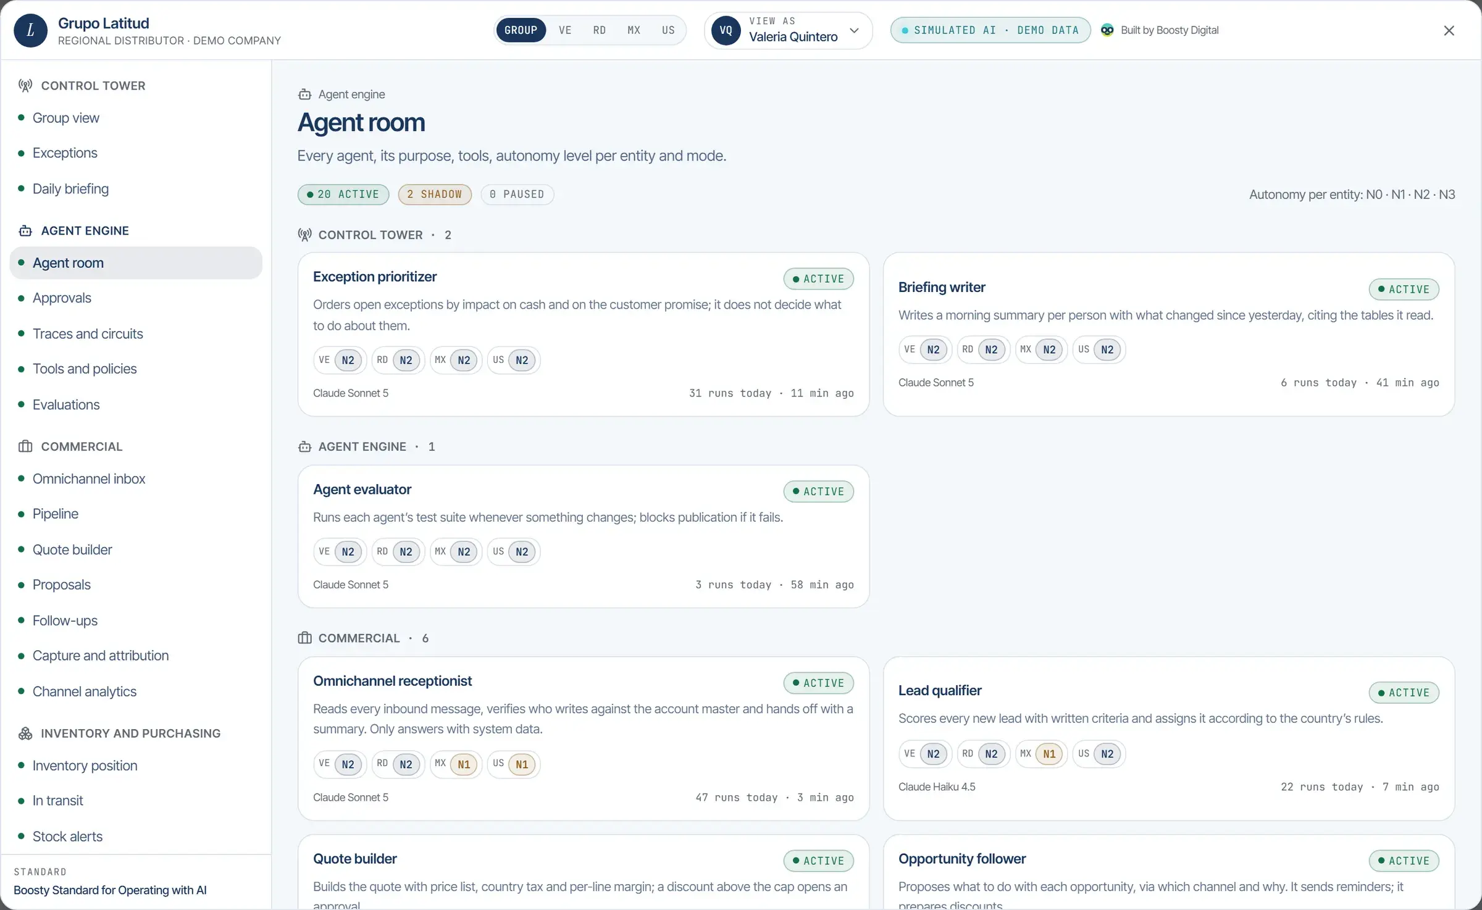The height and width of the screenshot is (910, 1482).
Task: Open Approvals in sidebar
Action: pyautogui.click(x=136, y=298)
